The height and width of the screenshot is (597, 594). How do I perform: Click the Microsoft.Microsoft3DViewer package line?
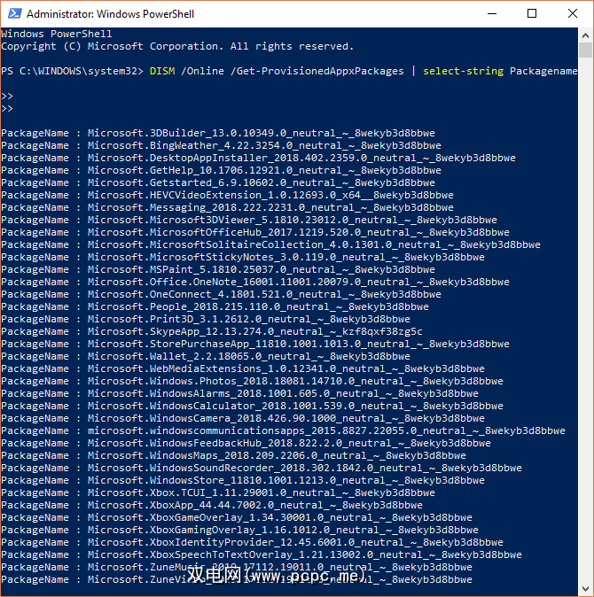click(249, 220)
